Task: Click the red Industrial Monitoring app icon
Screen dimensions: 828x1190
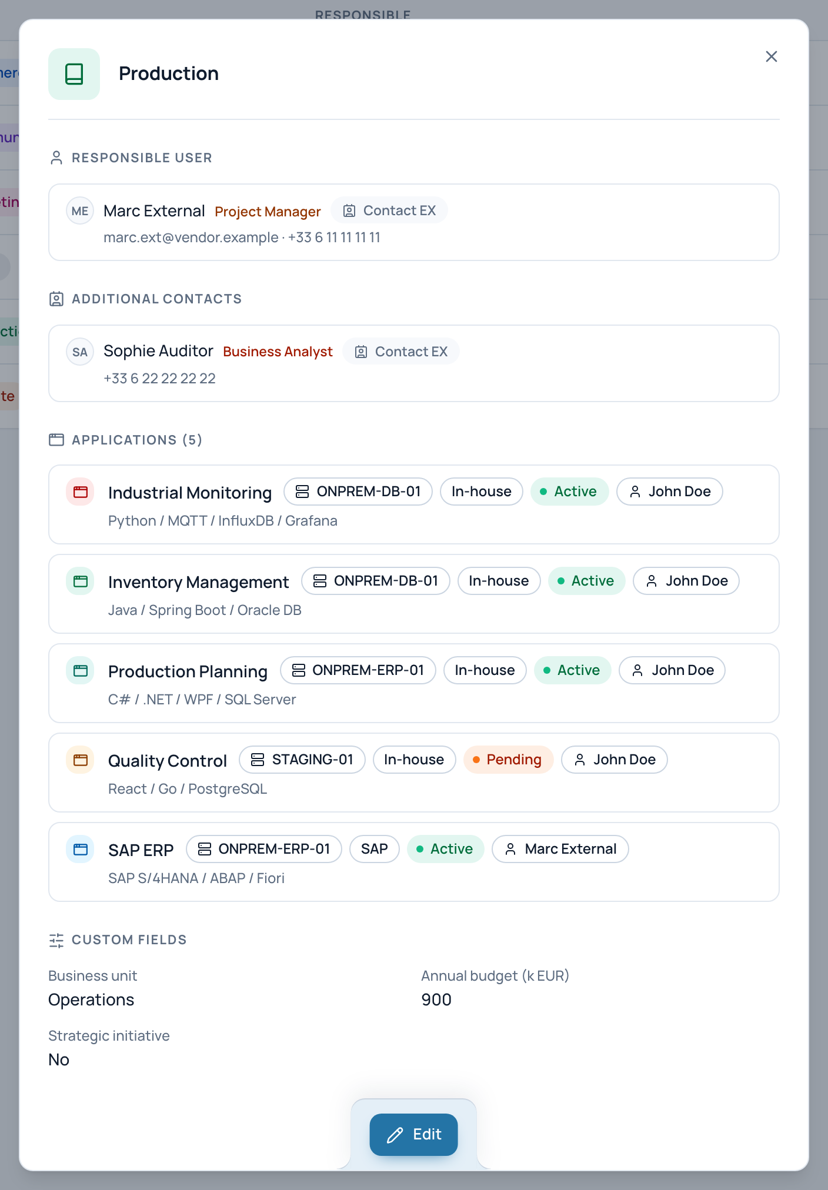Action: (x=81, y=492)
